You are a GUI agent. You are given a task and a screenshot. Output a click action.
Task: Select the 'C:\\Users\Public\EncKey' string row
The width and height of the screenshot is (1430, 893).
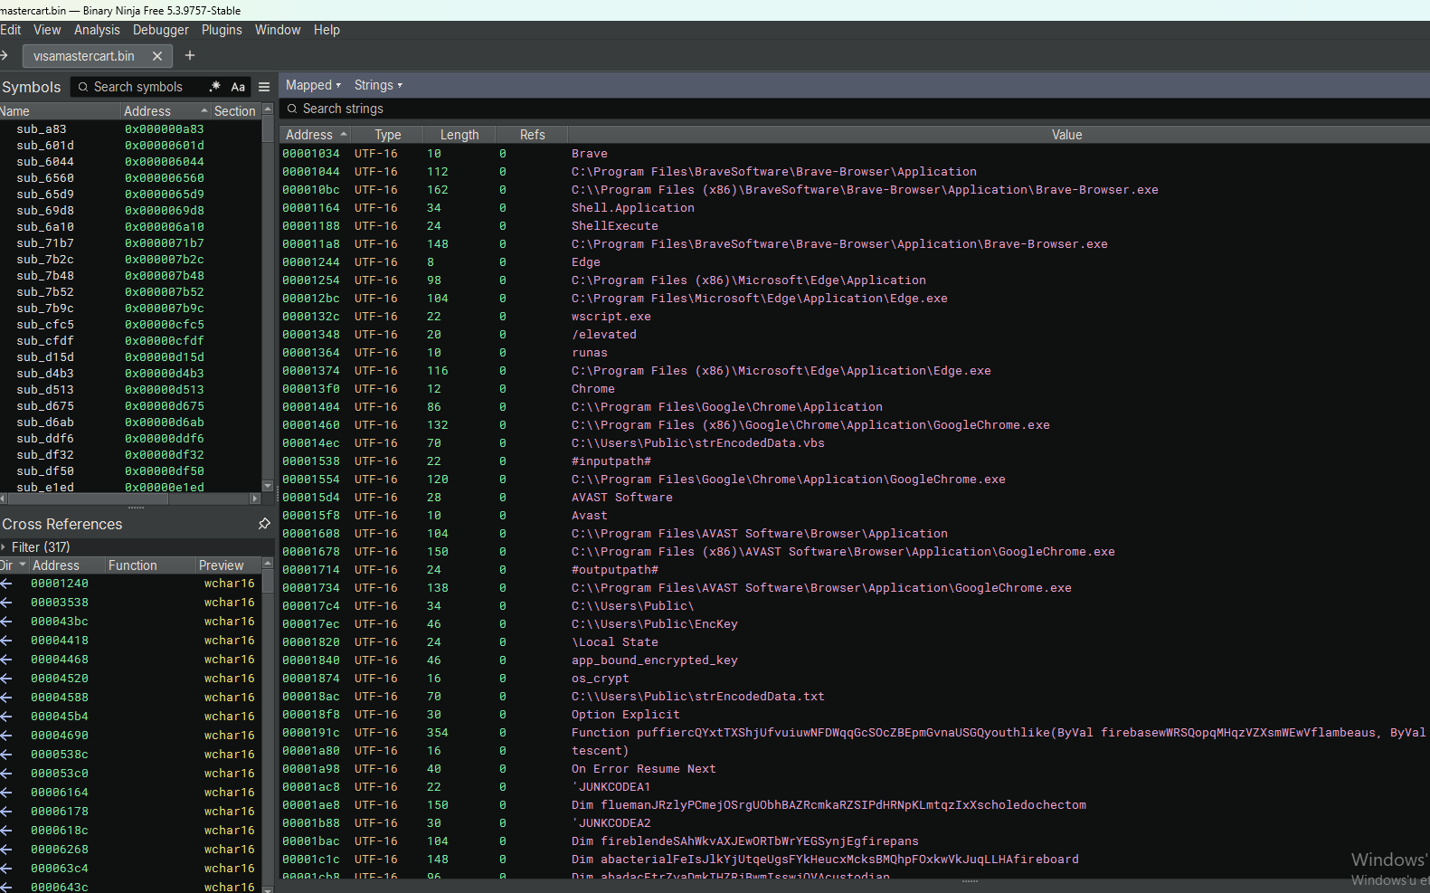click(855, 624)
